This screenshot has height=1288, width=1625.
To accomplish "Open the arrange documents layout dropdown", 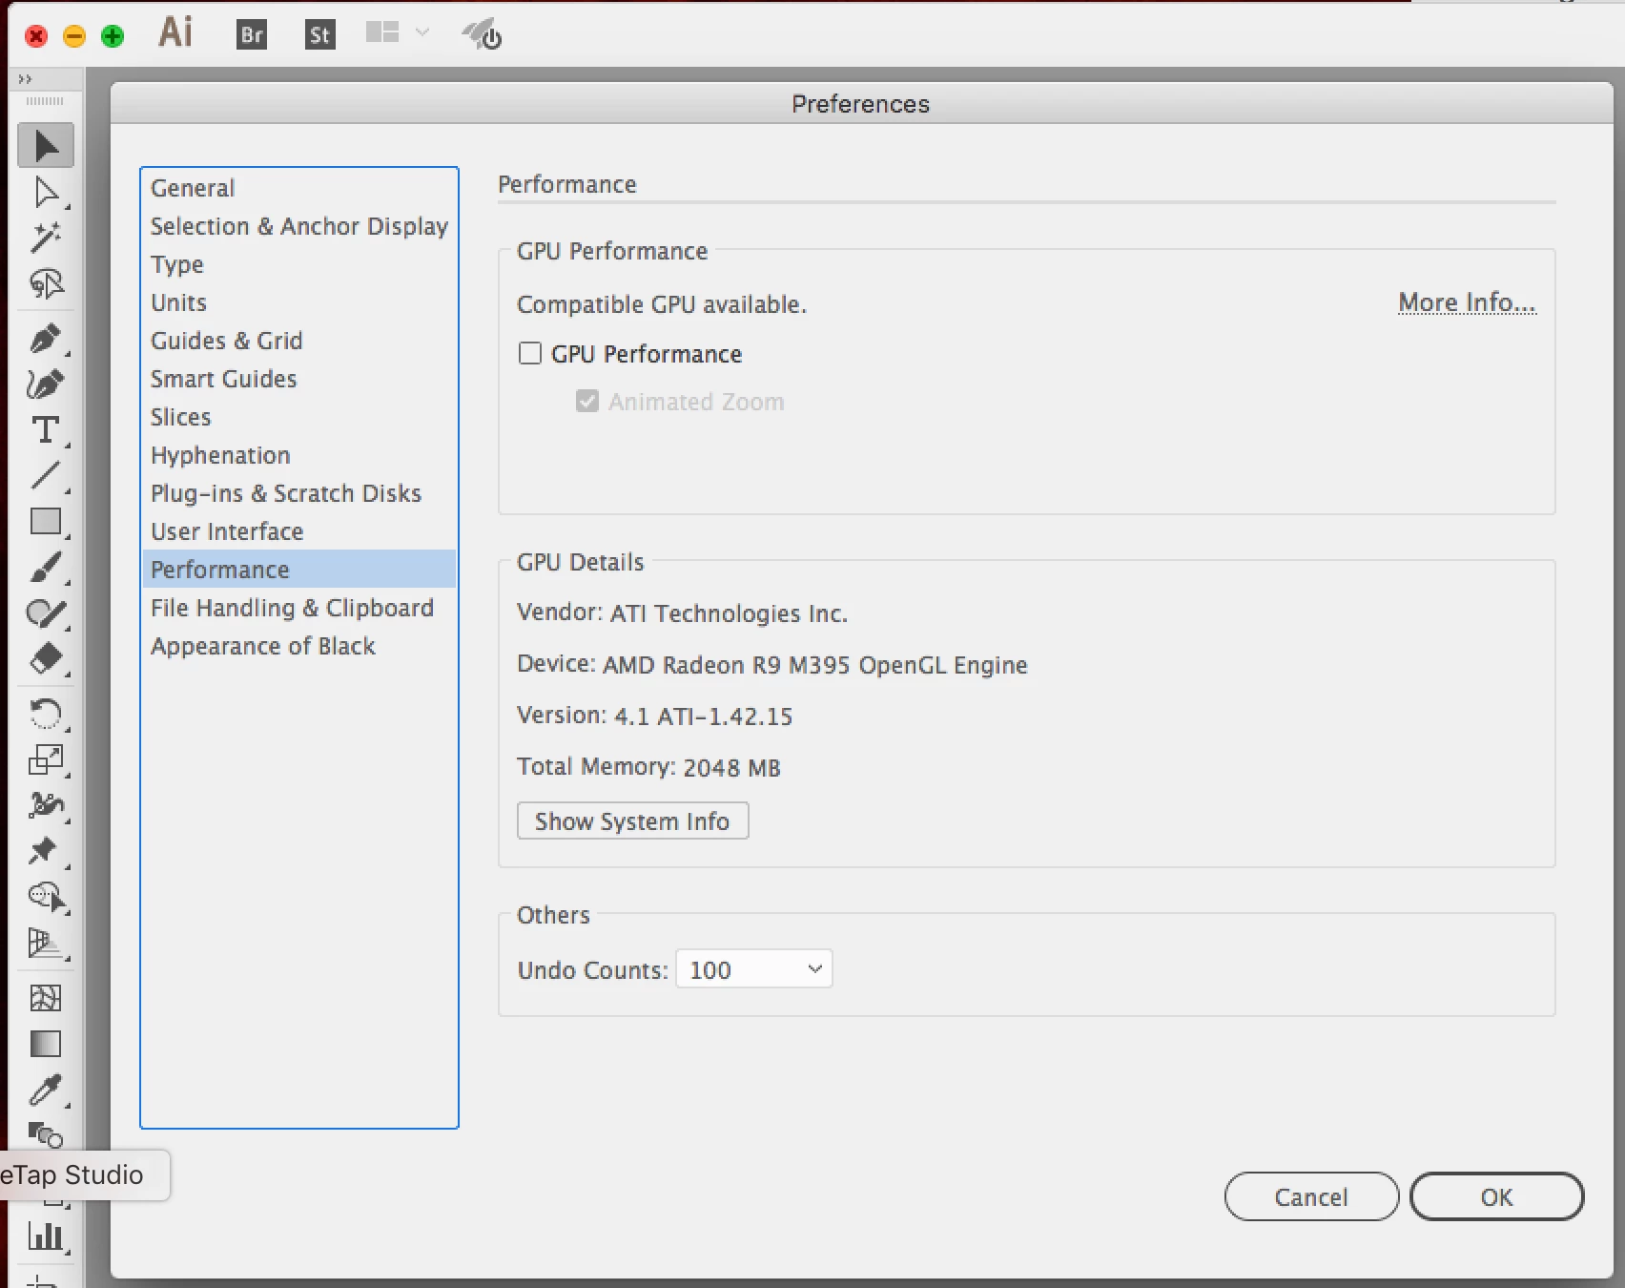I will (398, 33).
